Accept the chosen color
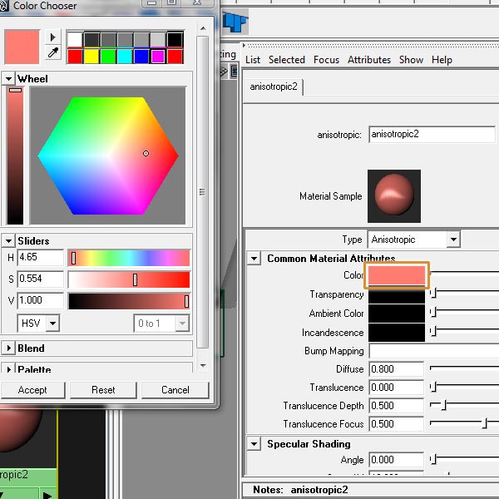Image resolution: width=499 pixels, height=499 pixels. tap(32, 390)
